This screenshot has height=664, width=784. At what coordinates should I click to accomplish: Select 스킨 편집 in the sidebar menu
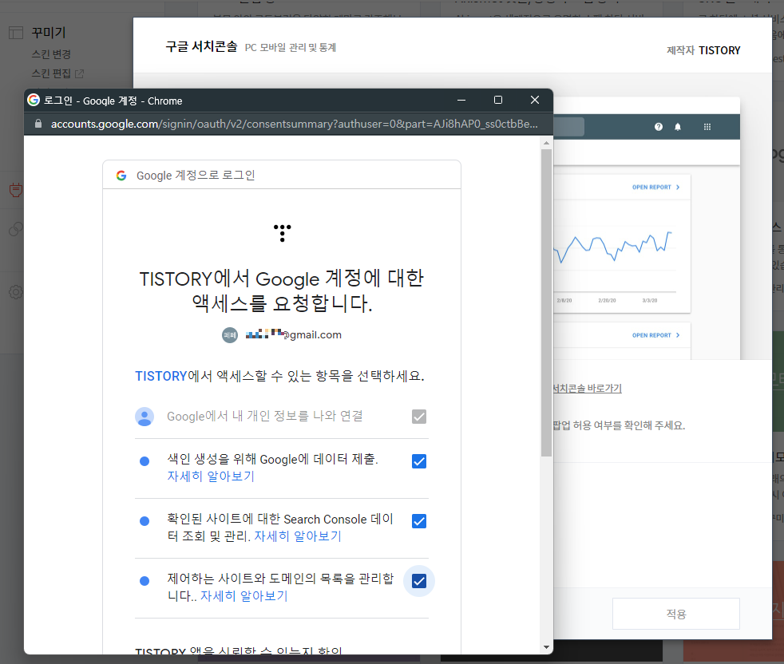pyautogui.click(x=51, y=73)
